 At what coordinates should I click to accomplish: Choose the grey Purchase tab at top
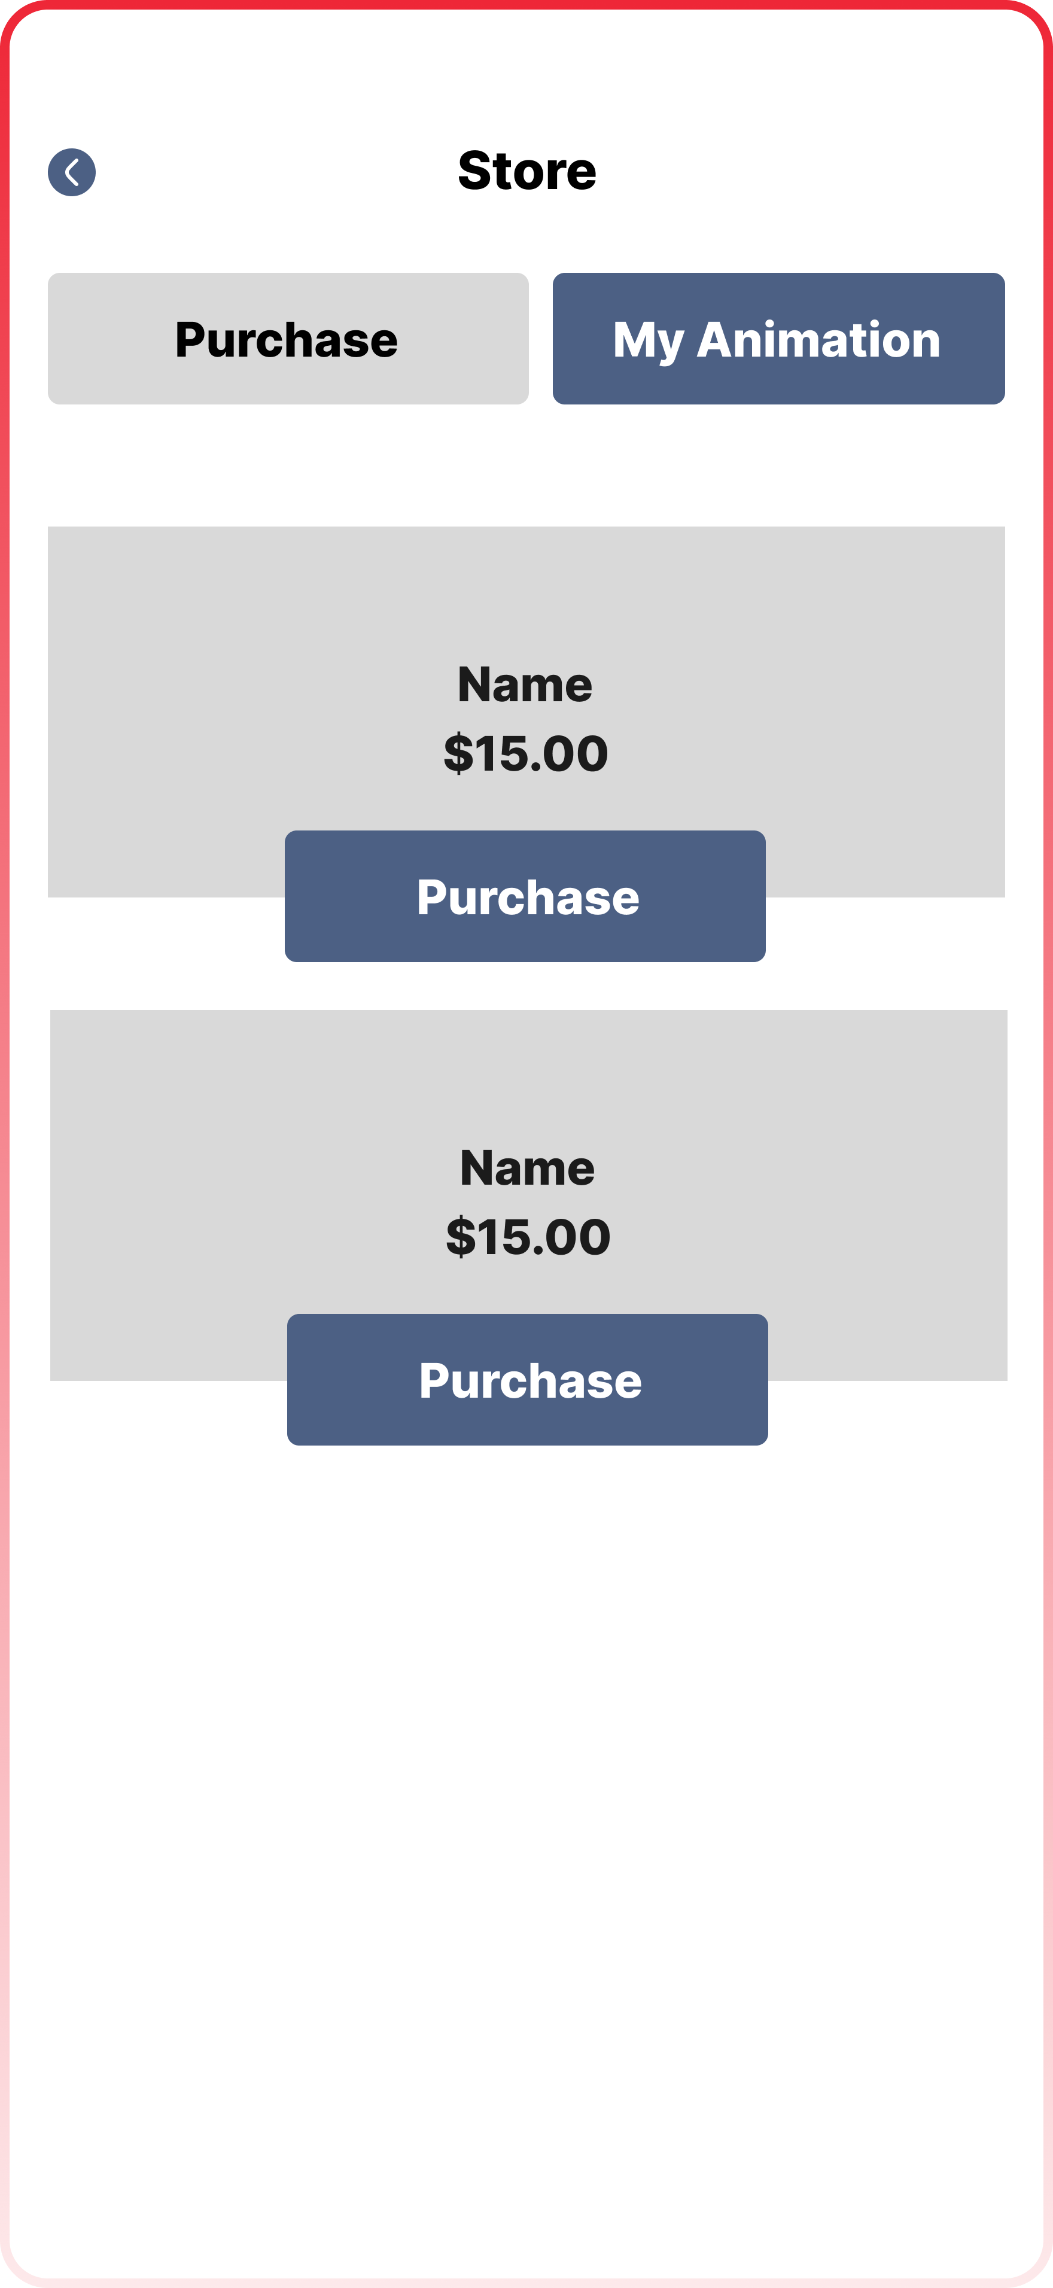pos(288,339)
